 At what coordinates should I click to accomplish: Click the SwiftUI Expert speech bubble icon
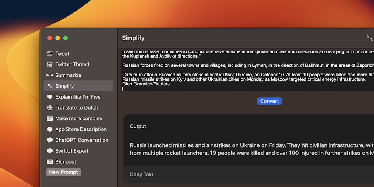pos(50,151)
